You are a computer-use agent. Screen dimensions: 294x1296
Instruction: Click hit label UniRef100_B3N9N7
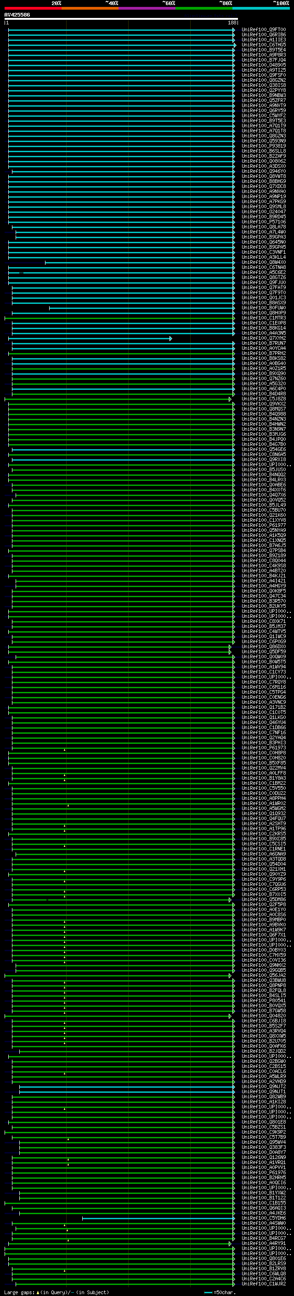point(264,429)
